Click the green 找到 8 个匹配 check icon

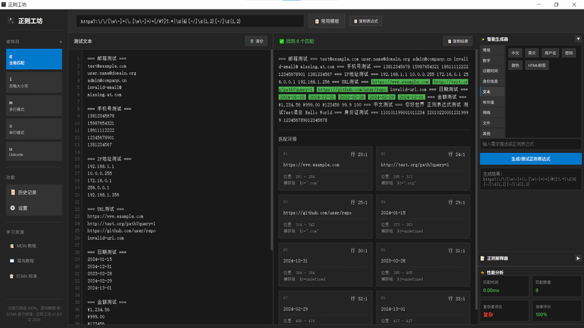click(282, 42)
